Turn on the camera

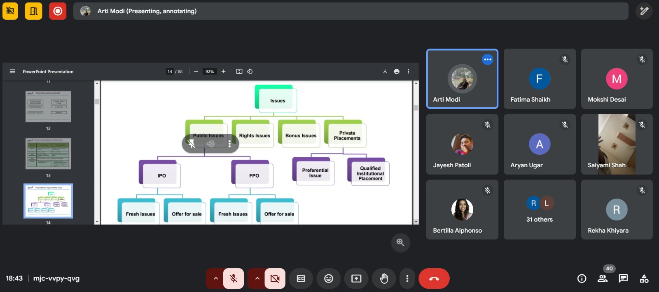275,279
